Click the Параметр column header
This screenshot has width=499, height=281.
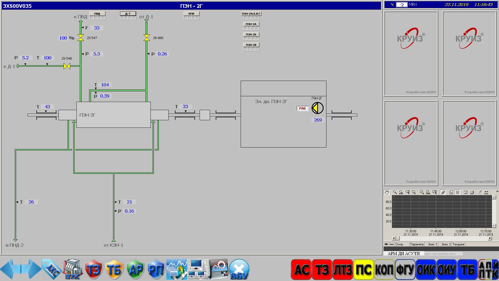pos(417,244)
